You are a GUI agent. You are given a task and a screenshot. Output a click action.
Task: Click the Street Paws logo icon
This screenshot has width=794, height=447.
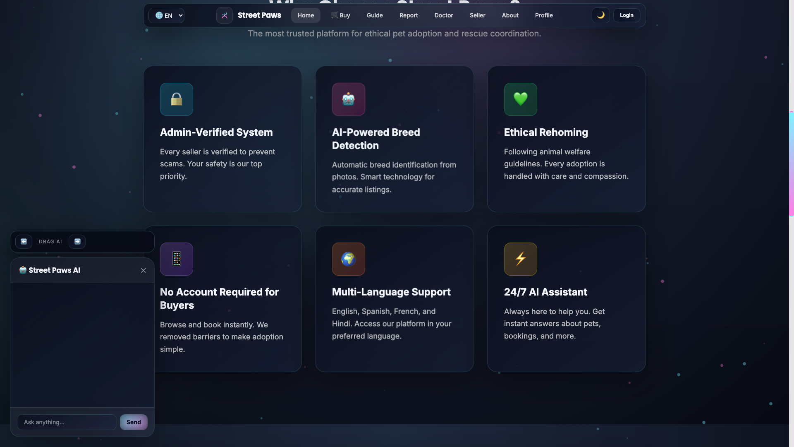point(224,15)
